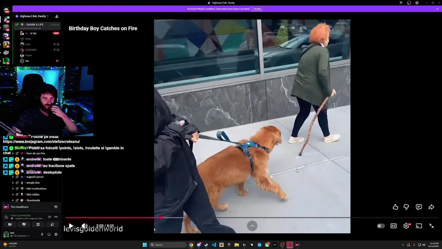Open YouTube player settings gear

click(406, 226)
